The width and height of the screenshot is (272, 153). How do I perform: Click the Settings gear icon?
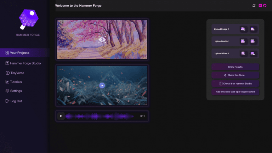pos(7,91)
